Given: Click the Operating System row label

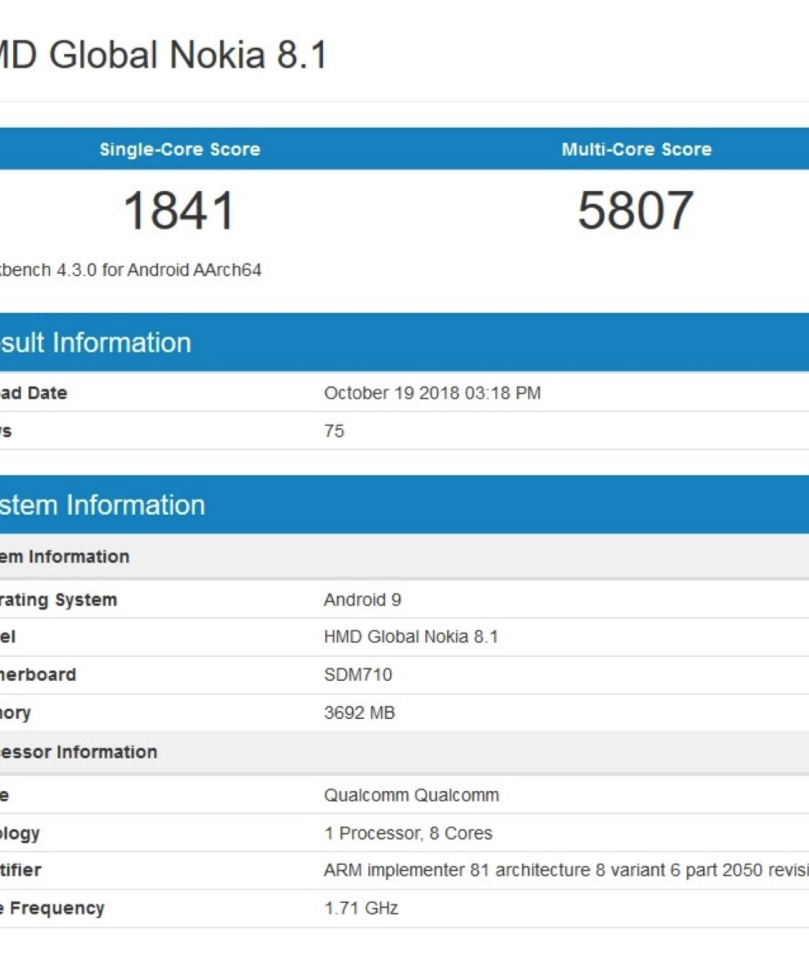Looking at the screenshot, I should pos(58,600).
